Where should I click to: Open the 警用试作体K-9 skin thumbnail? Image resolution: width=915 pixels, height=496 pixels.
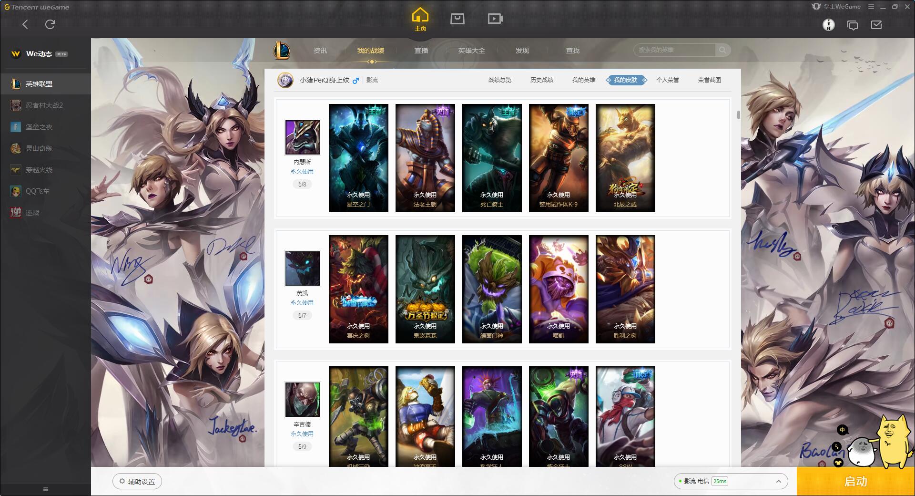tap(559, 158)
